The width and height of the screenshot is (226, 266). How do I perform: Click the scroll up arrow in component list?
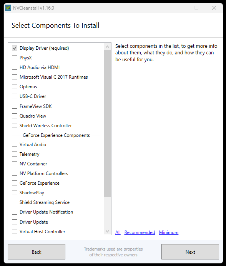click(107, 47)
